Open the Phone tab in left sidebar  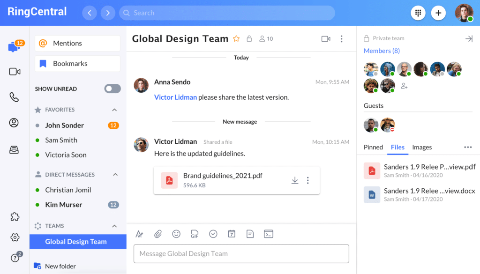[x=15, y=97]
